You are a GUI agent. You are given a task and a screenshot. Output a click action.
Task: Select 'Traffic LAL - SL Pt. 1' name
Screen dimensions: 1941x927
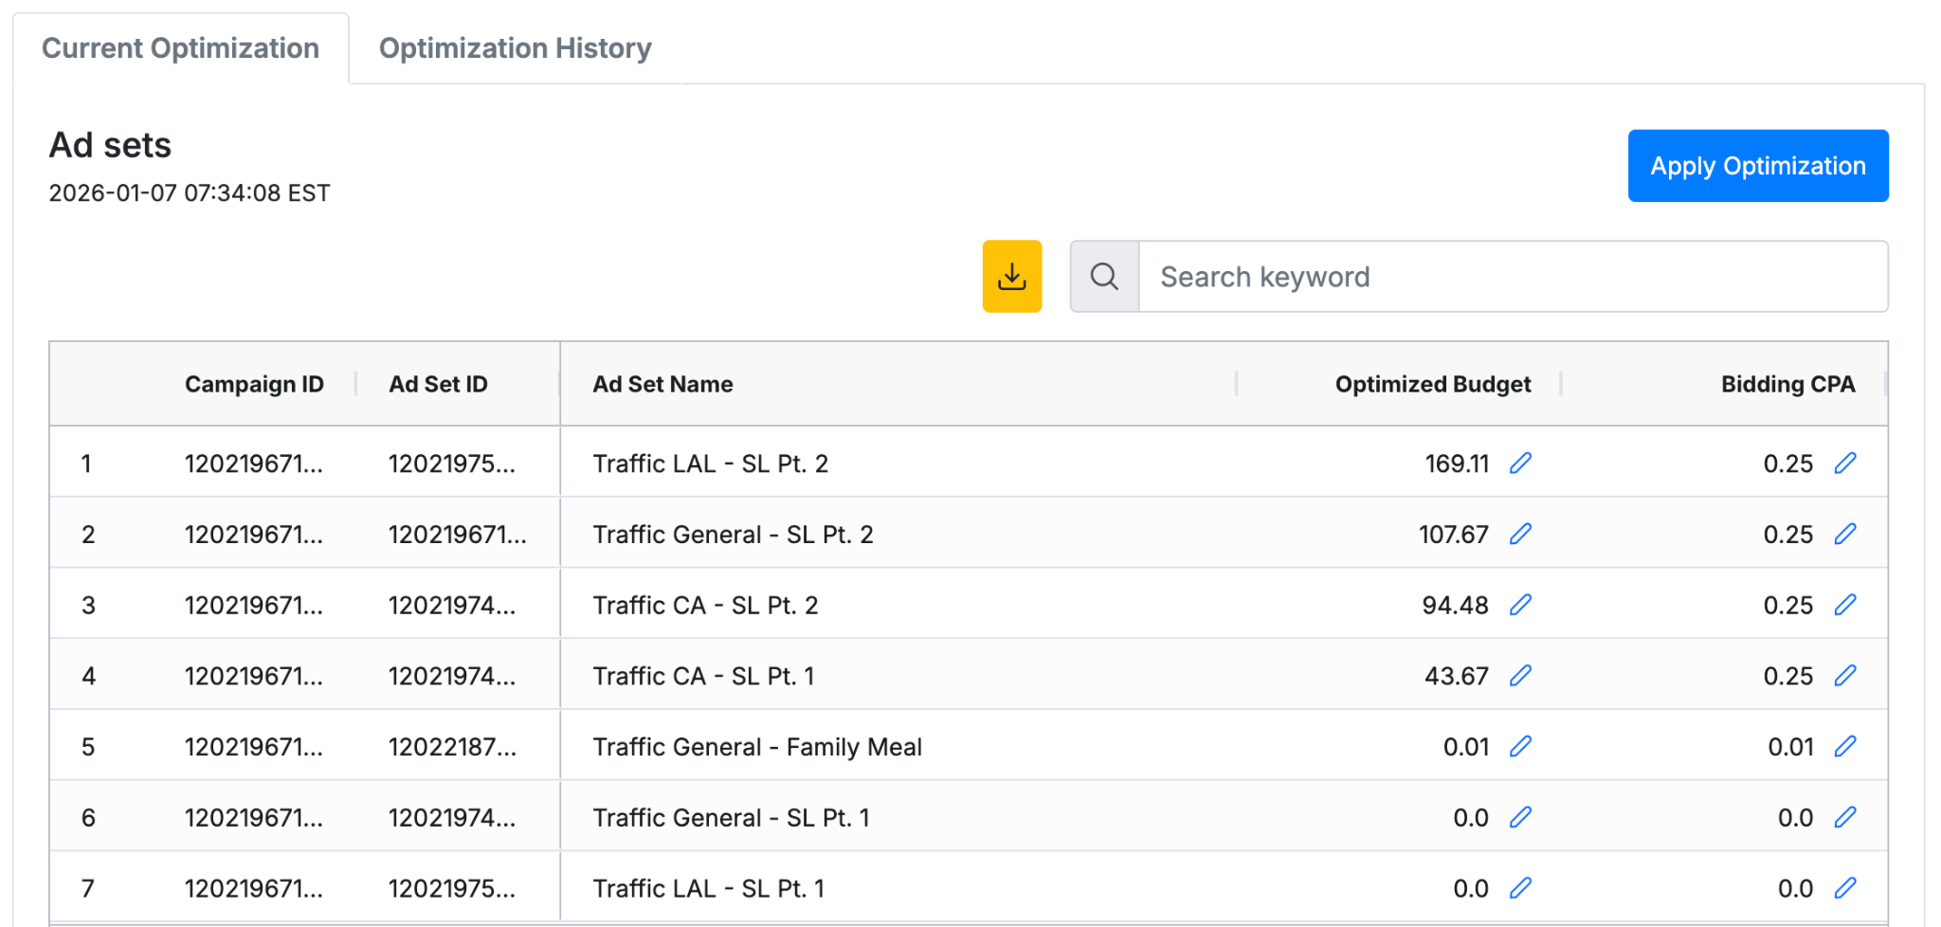(708, 888)
